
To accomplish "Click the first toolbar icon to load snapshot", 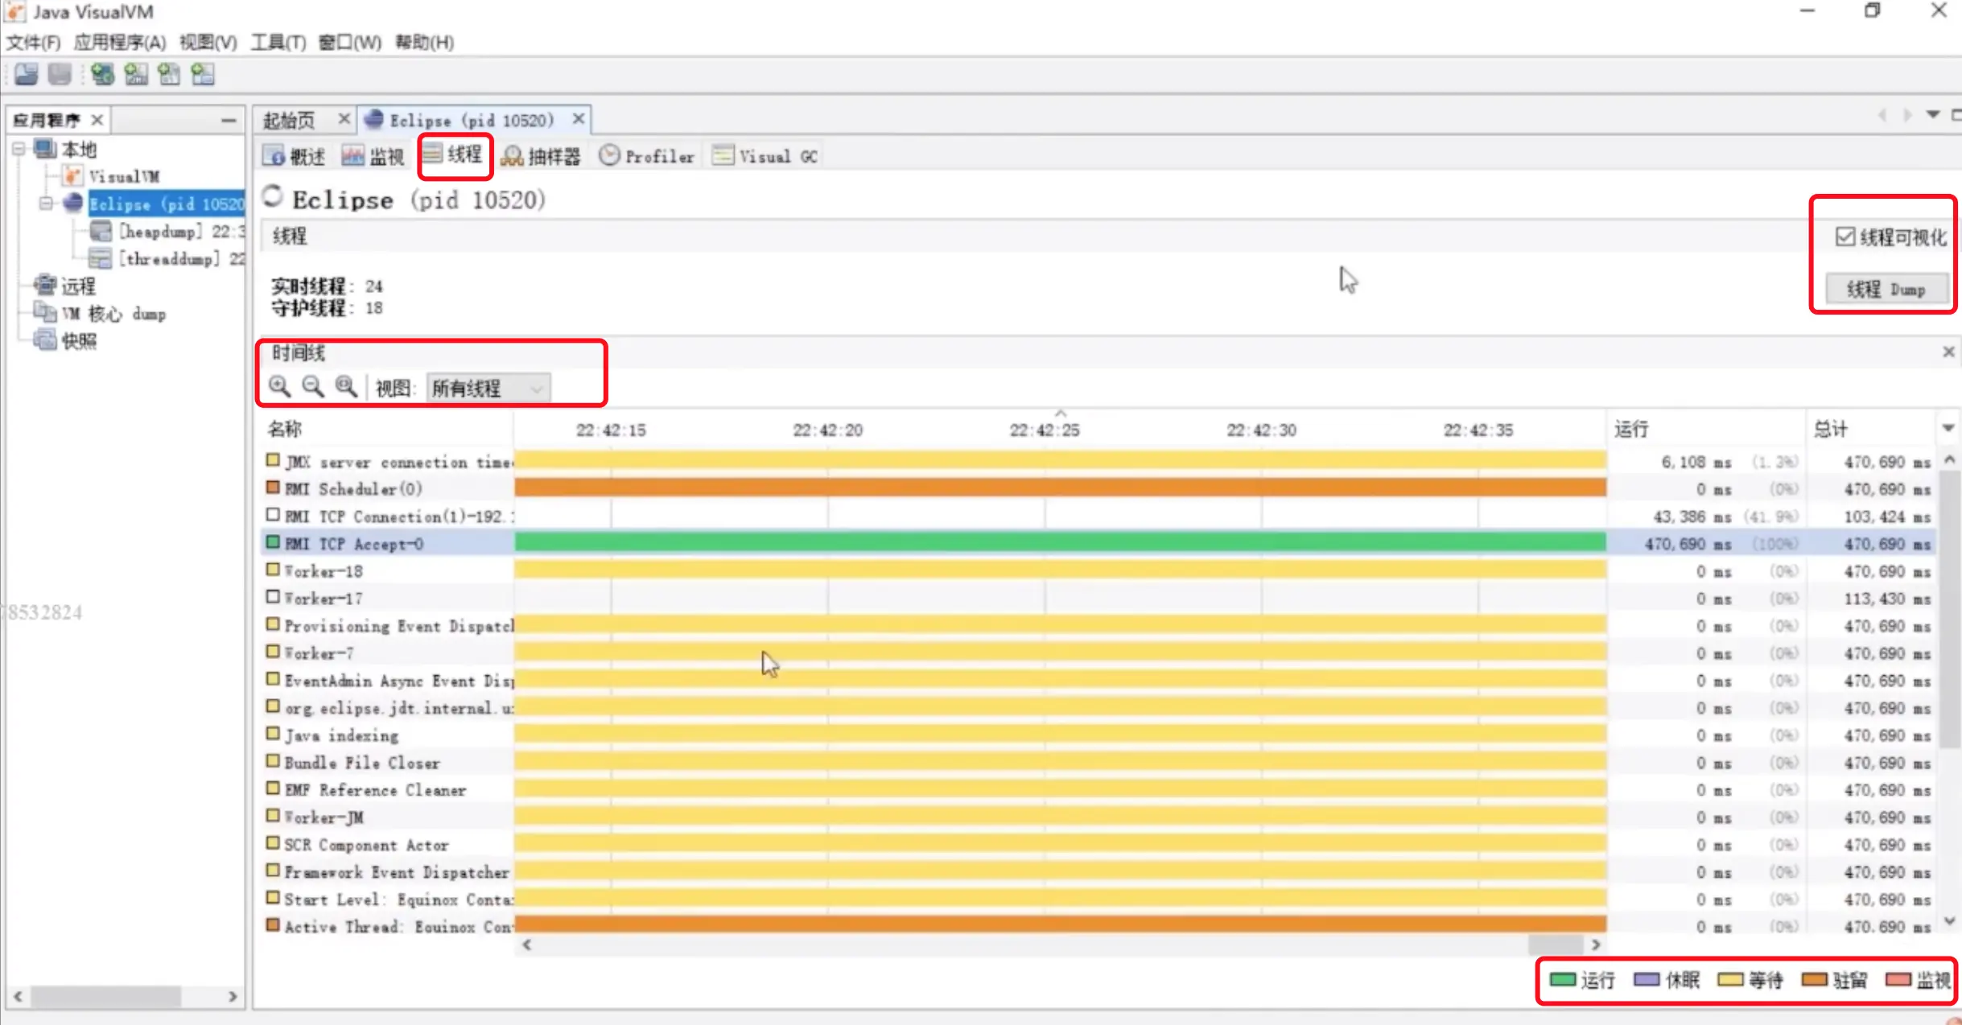I will 26,75.
